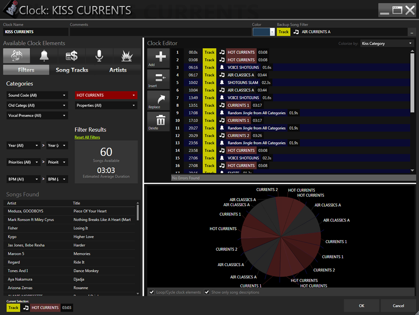Select clock row 11 Random Jingle entry
The width and height of the screenshot is (419, 315).
click(x=291, y=128)
